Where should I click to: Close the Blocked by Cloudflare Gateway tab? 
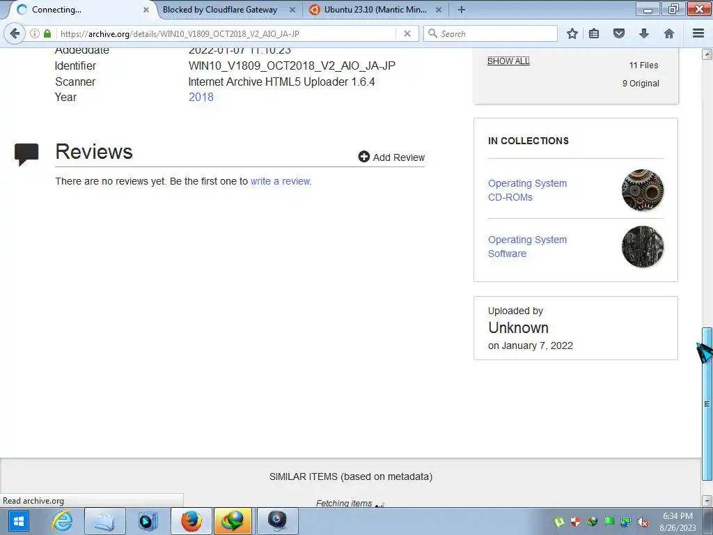292,10
